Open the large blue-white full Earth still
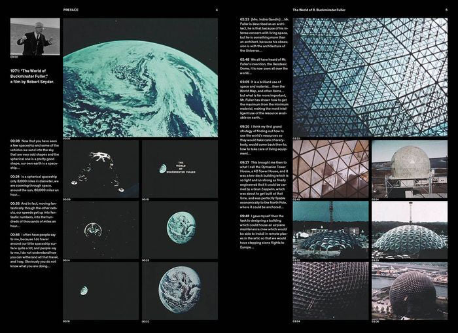458x333 pixels. (180, 290)
